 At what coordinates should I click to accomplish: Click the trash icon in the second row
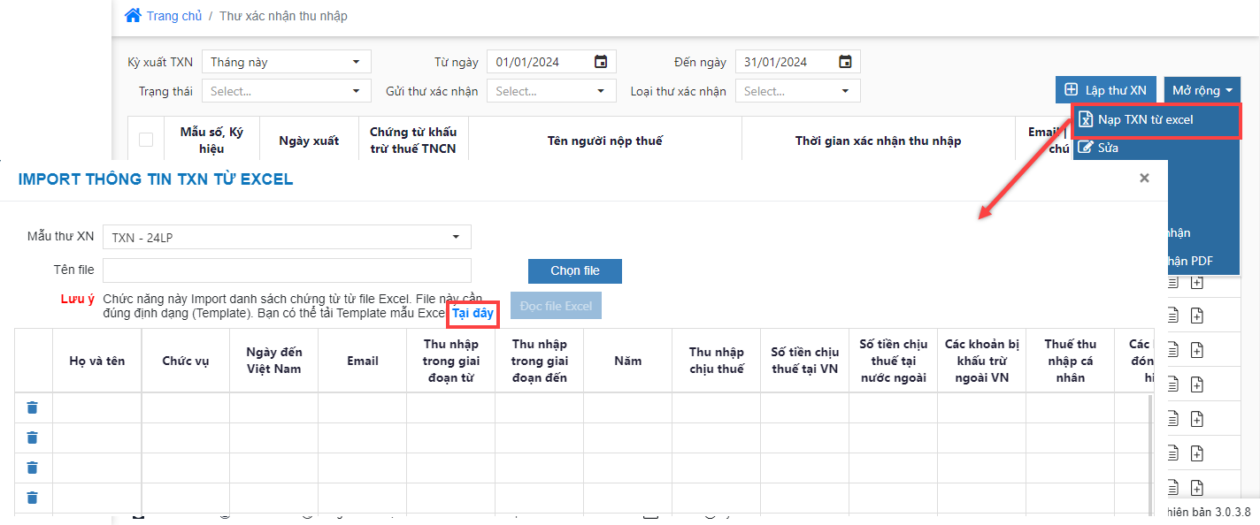tap(33, 437)
